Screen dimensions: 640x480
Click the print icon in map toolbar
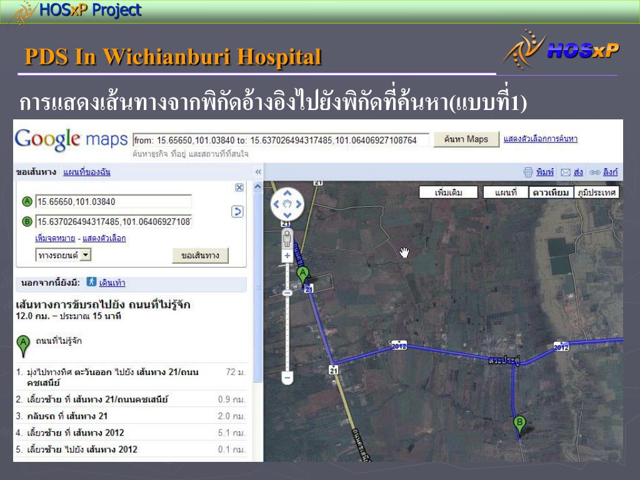click(528, 172)
